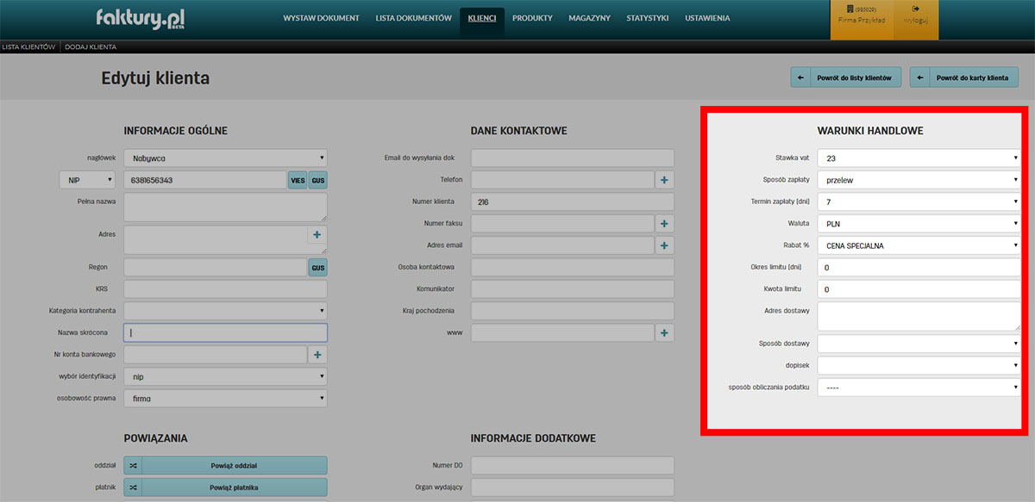Image resolution: width=1035 pixels, height=502 pixels.
Task: Add a fax number with the plus icon
Action: coord(664,224)
